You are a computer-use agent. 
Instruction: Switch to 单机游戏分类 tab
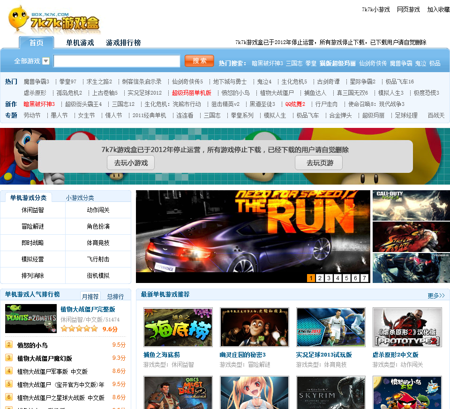[29, 198]
